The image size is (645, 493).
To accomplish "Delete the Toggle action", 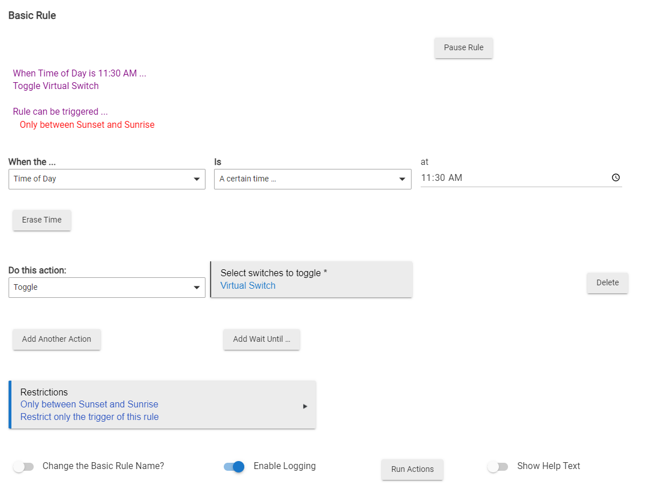I will point(607,283).
